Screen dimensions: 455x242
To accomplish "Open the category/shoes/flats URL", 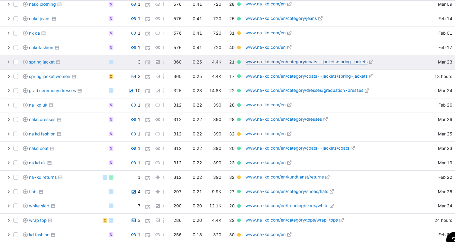I will tap(287, 191).
